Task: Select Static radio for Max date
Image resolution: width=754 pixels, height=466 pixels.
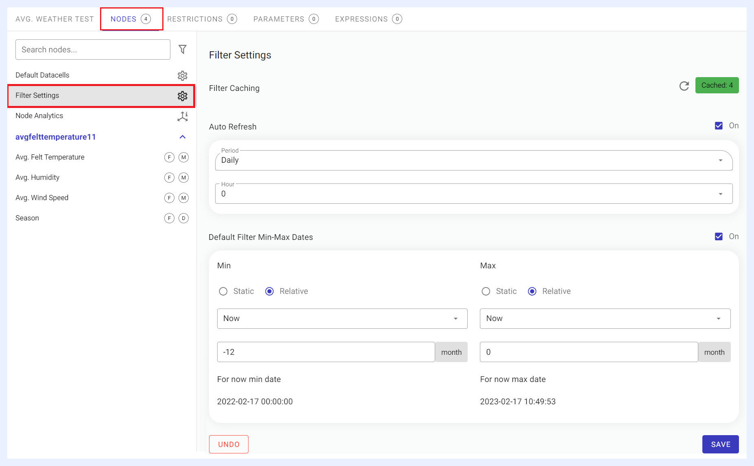Action: [486, 291]
